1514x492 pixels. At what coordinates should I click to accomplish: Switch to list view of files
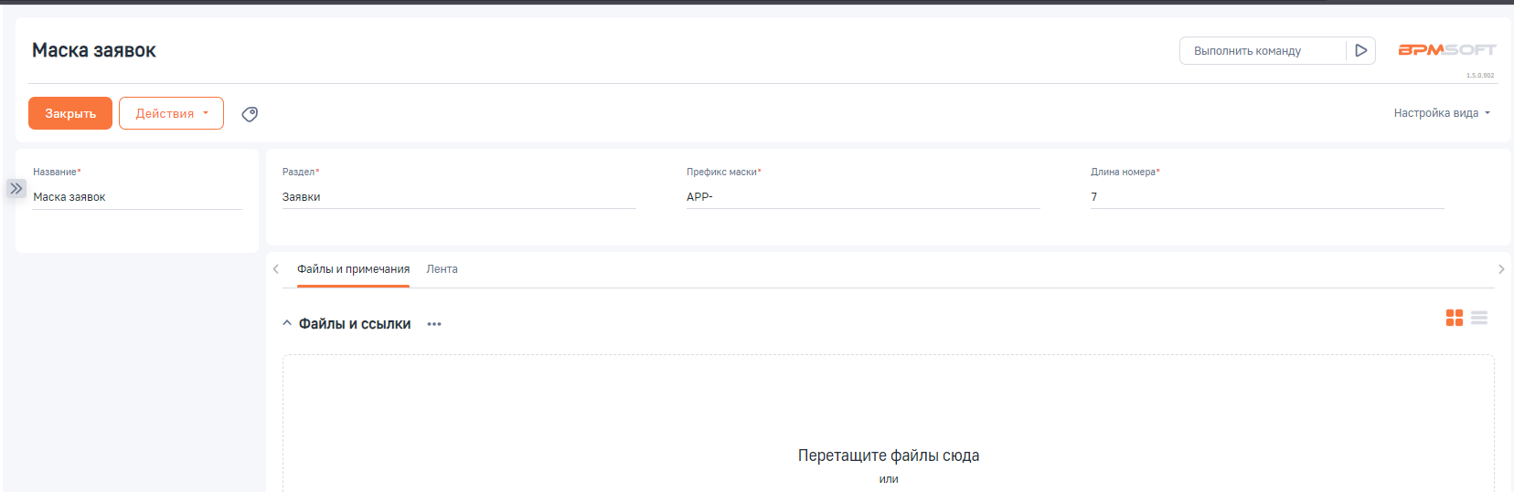(1479, 318)
